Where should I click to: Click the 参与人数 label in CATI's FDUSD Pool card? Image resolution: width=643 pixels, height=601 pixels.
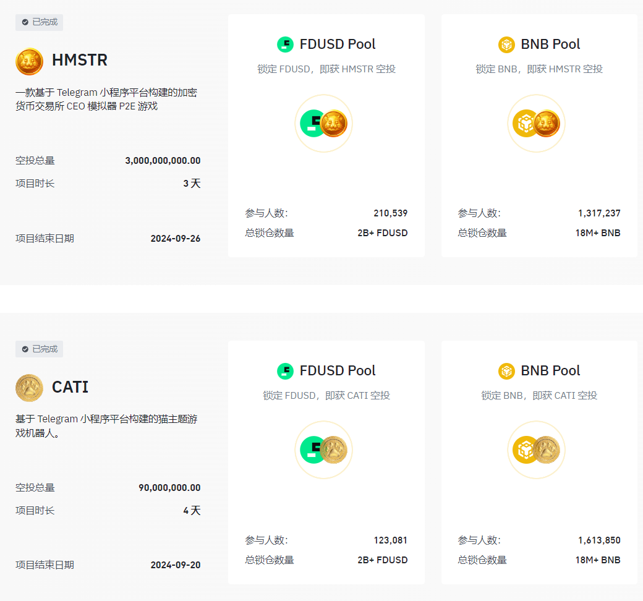tap(266, 540)
